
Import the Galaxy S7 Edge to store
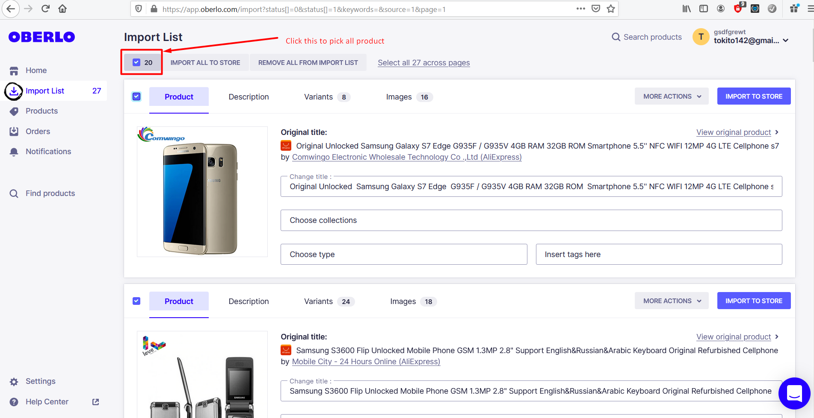click(x=754, y=96)
